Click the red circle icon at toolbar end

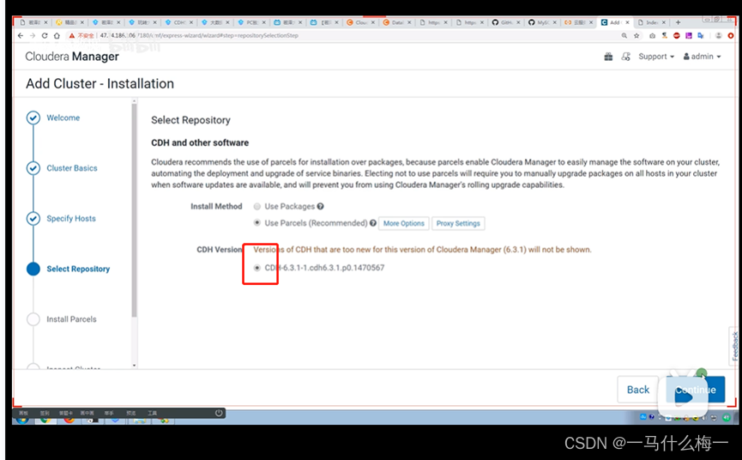pos(731,35)
